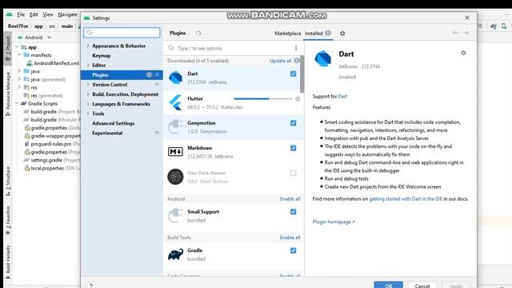Viewport: 512px width, 288px height.
Task: Open the Project tool window sidebar tab
Action: coord(8,48)
